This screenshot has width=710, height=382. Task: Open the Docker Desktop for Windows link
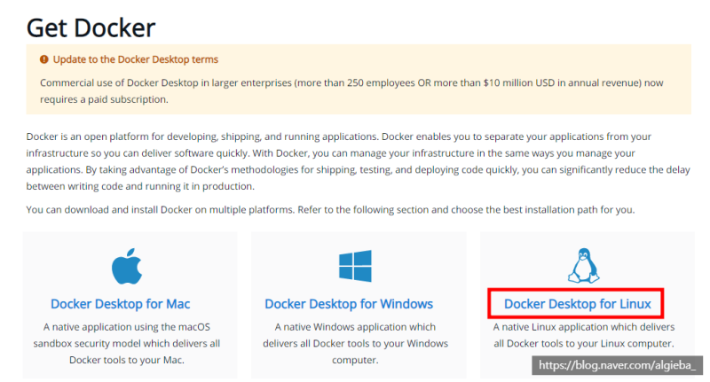[349, 304]
